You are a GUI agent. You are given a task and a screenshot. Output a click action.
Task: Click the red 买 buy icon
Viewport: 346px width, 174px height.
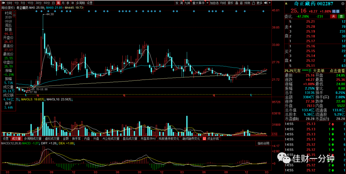point(334,16)
